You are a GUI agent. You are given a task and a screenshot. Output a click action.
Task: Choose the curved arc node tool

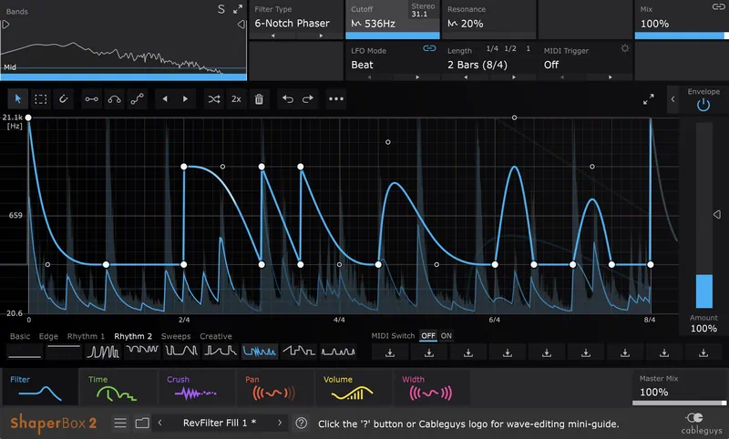coord(114,98)
